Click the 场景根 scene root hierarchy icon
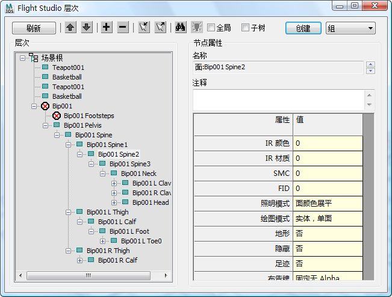The height and width of the screenshot is (297, 392). [x=34, y=58]
